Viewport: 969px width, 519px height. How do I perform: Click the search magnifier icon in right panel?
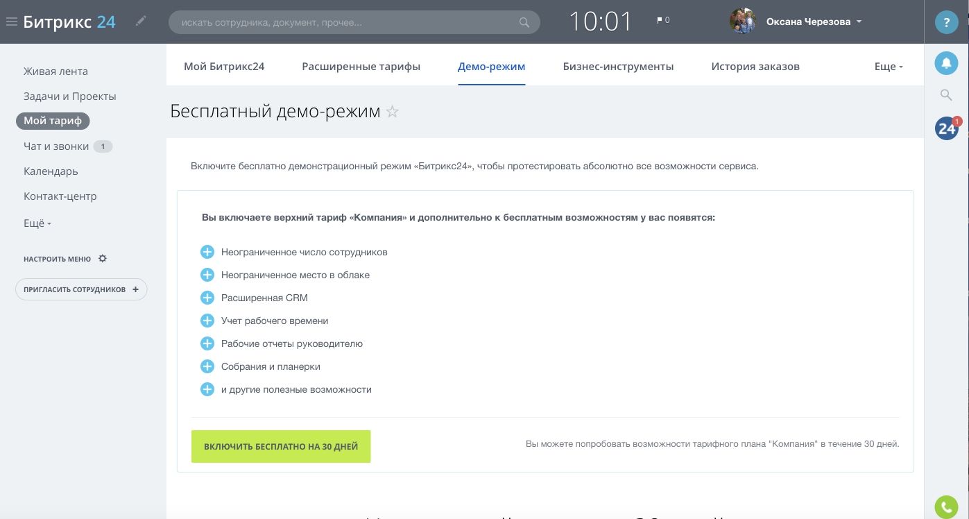tap(946, 95)
